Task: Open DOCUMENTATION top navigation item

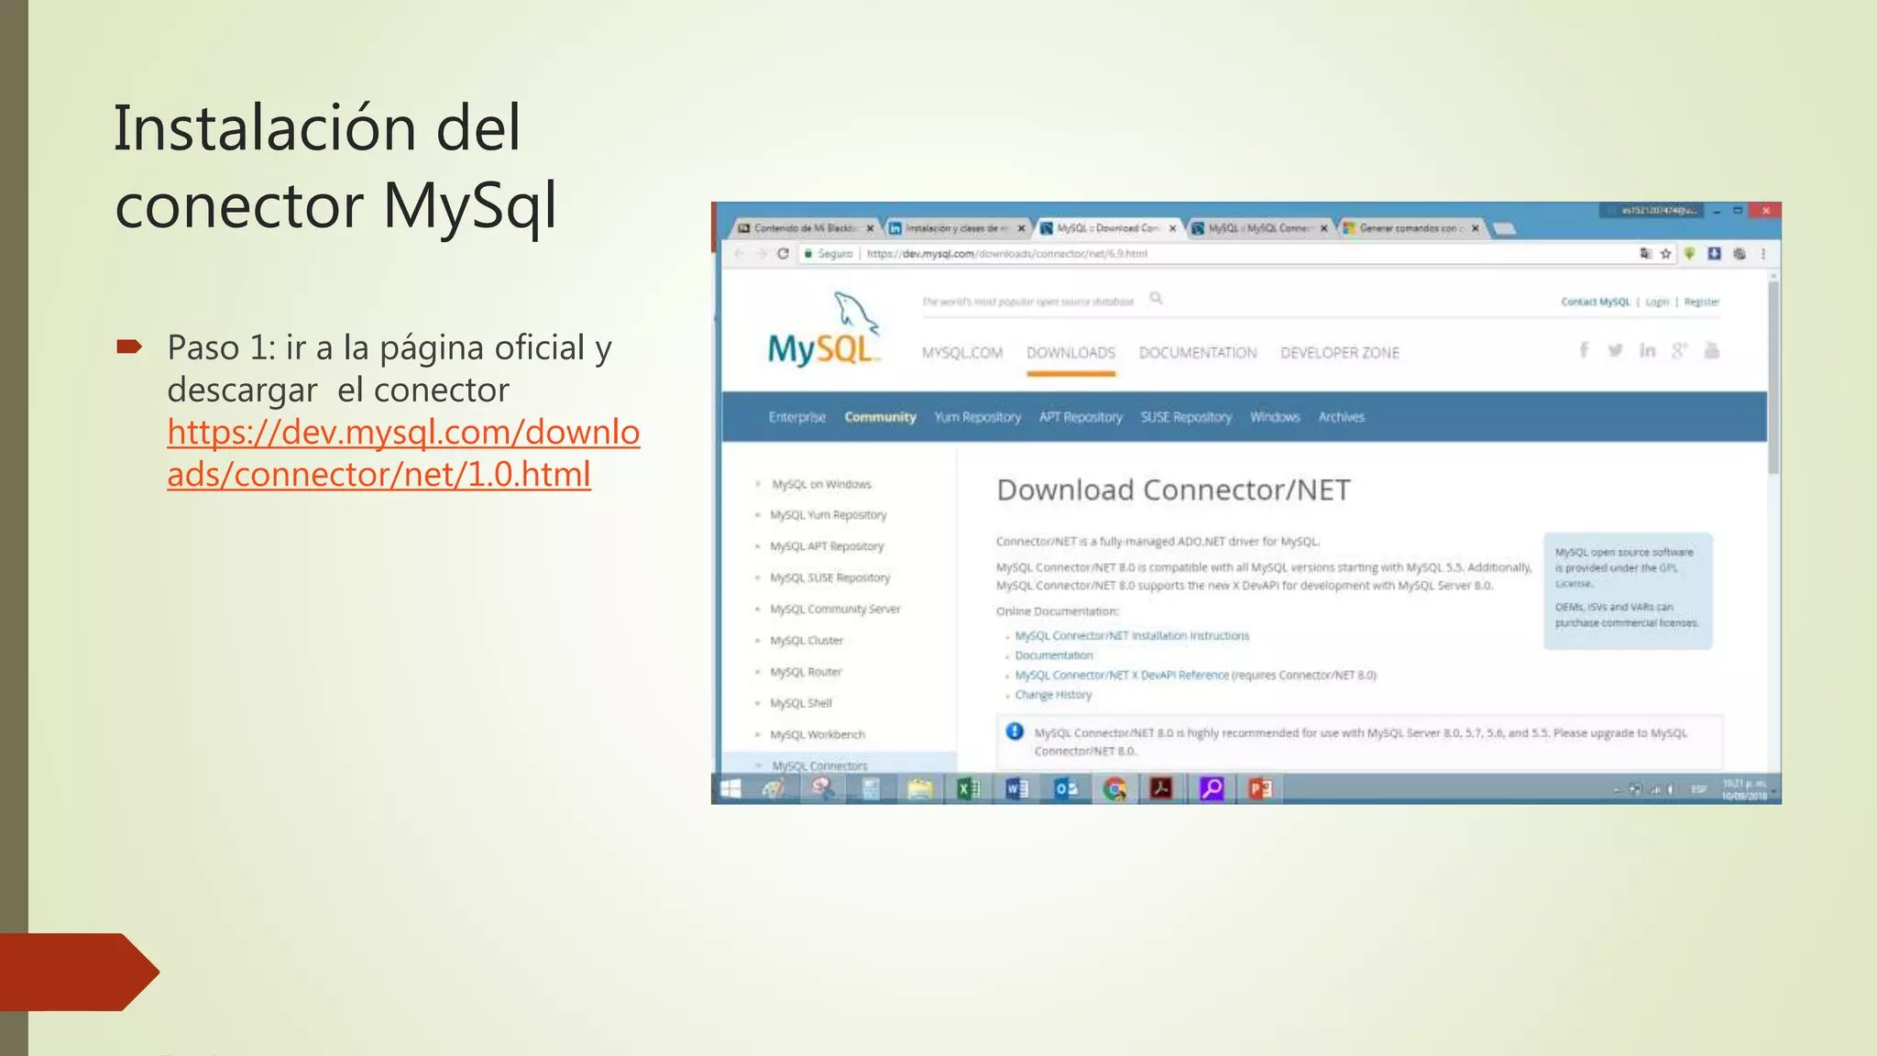Action: click(x=1198, y=353)
